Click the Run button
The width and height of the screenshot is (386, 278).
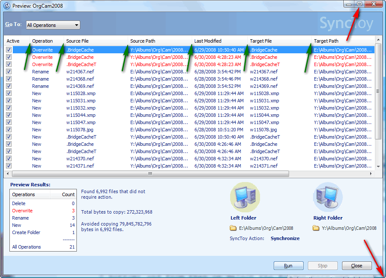pyautogui.click(x=289, y=266)
